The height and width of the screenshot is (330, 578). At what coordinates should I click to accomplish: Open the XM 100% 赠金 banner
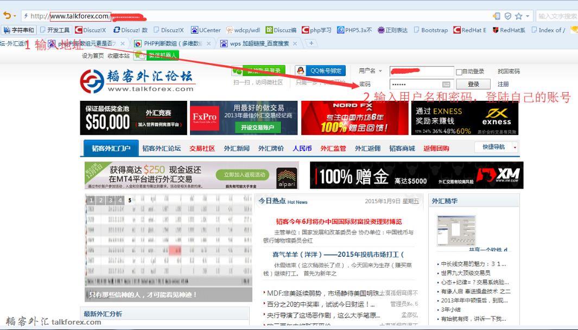tap(417, 175)
